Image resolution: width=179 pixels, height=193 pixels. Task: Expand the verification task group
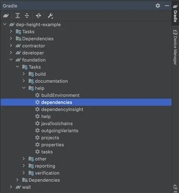[24, 173]
